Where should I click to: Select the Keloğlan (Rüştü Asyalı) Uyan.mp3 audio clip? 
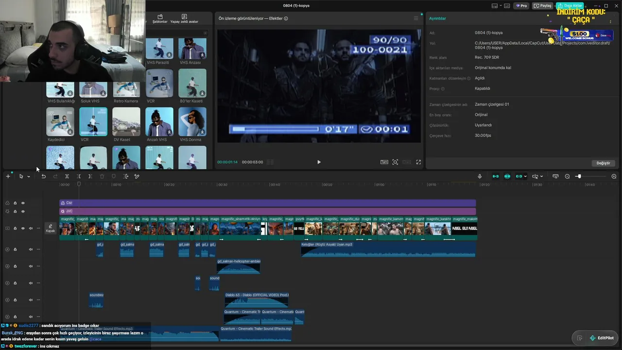(x=388, y=249)
